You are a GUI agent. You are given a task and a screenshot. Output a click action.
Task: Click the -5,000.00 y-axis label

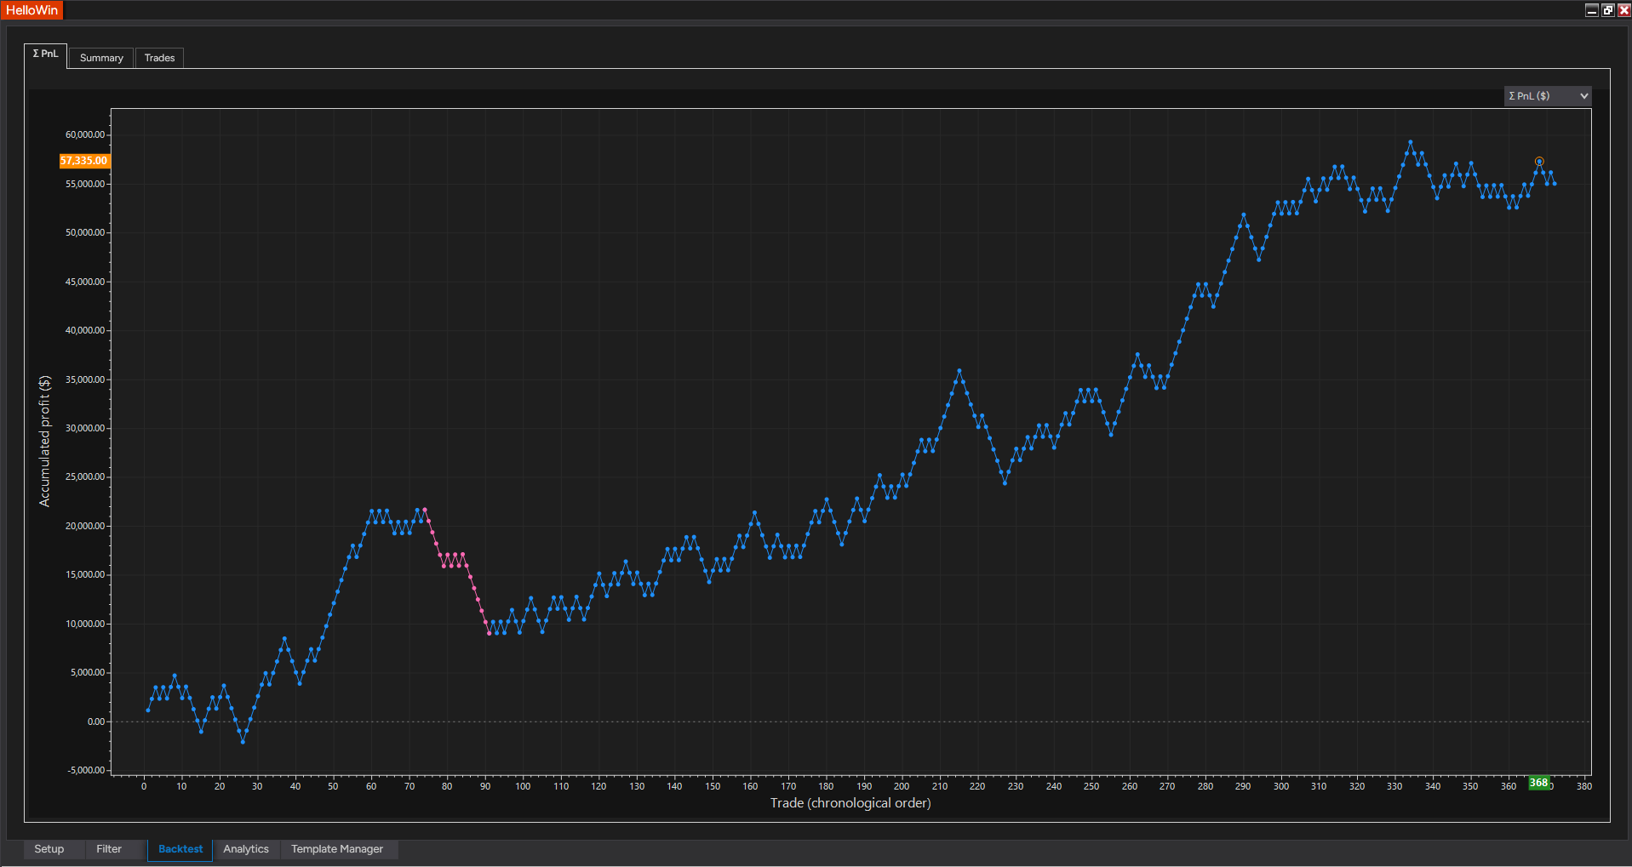point(87,770)
